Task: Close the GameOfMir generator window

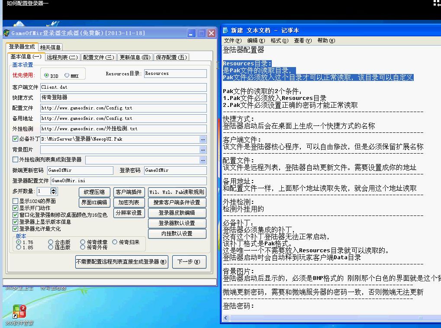Action: click(x=211, y=33)
